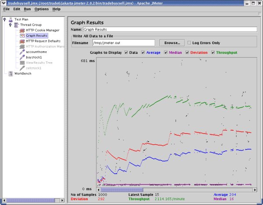
Task: Click the graph scrollbar right arrow
Action: click(x=253, y=190)
